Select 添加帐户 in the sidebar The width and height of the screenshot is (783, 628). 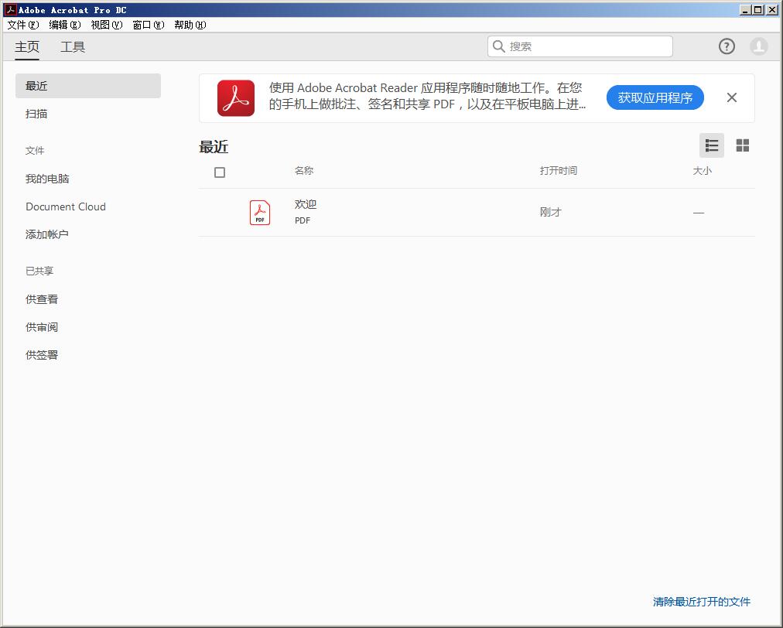click(x=47, y=234)
